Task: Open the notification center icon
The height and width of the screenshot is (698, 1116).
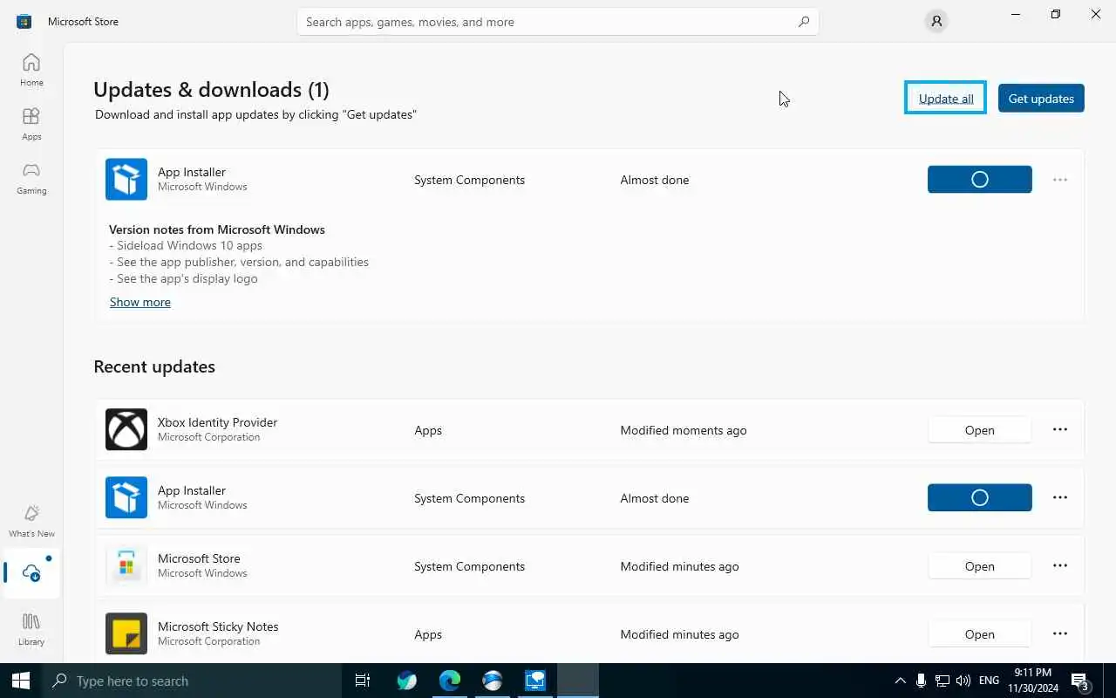Action: point(1079,681)
